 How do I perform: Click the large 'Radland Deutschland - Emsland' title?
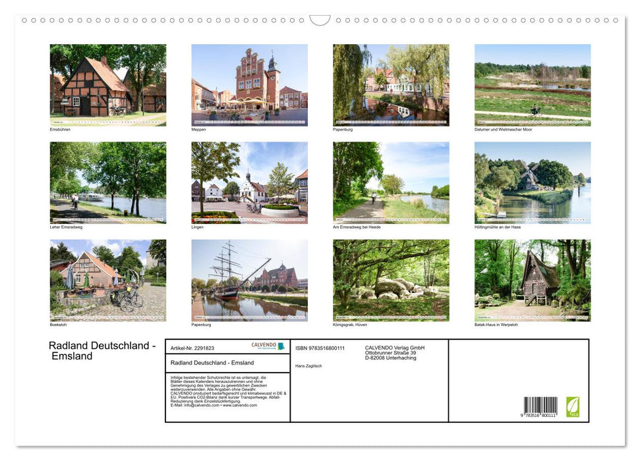click(102, 350)
